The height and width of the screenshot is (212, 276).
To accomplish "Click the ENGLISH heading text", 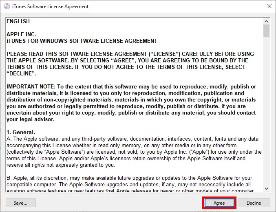I will [x=18, y=21].
